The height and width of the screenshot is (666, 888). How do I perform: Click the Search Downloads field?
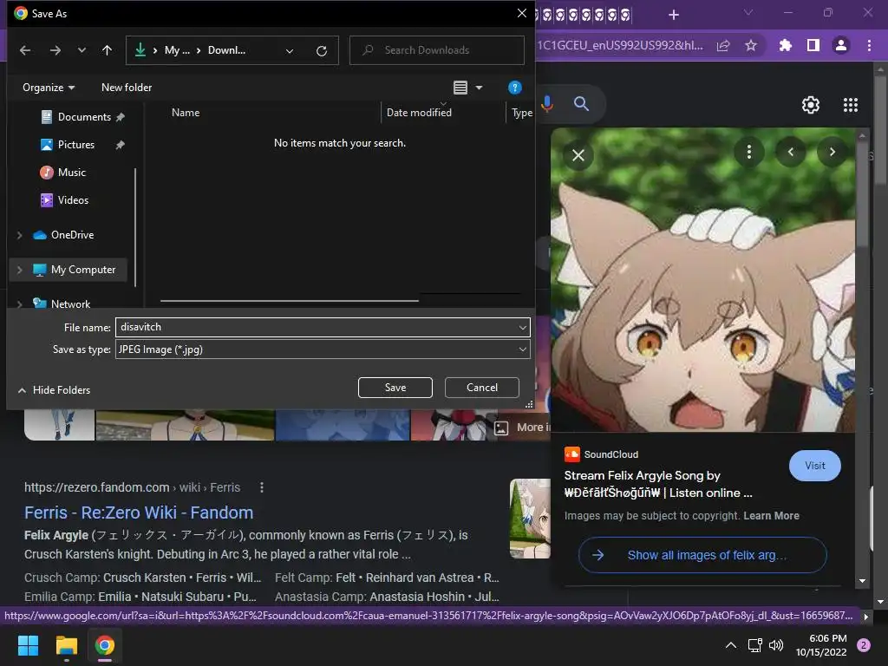click(x=437, y=50)
